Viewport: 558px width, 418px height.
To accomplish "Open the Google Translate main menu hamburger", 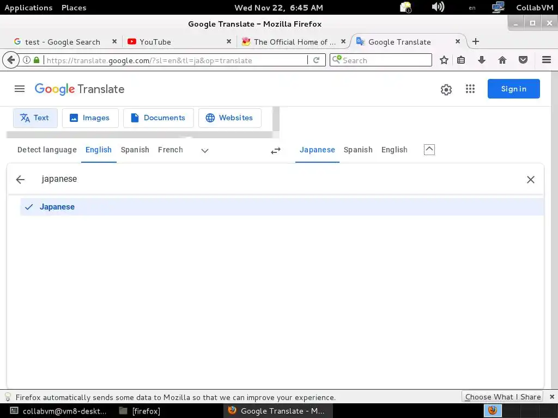I will (20, 89).
